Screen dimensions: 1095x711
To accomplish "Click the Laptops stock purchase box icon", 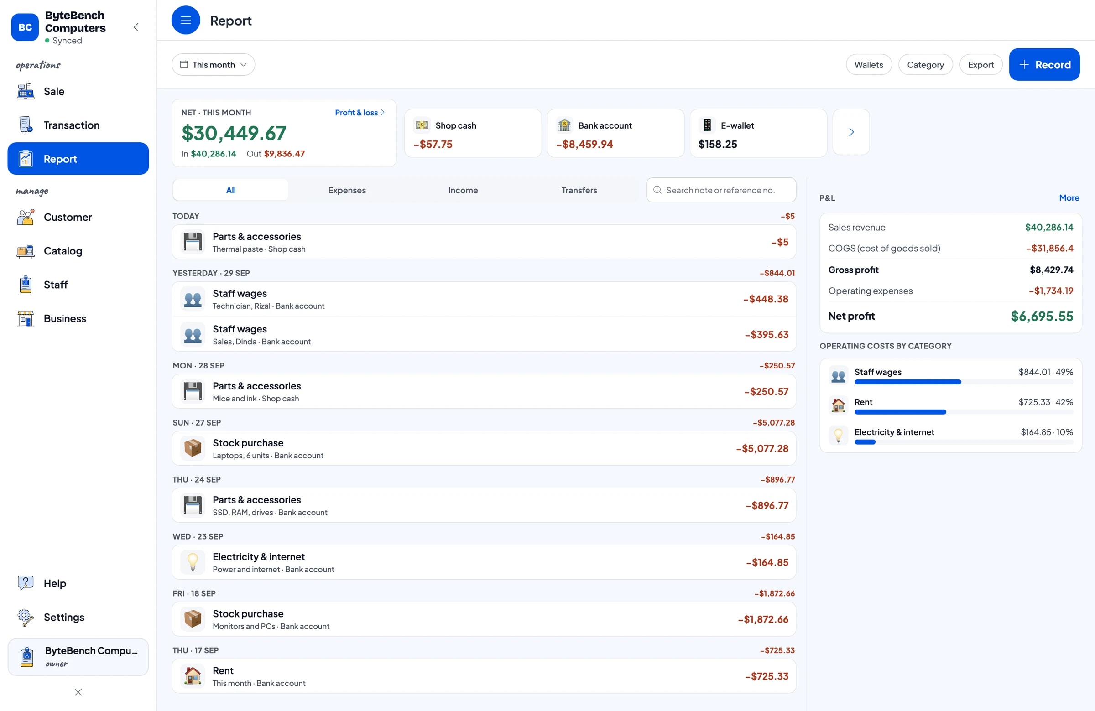I will [193, 448].
